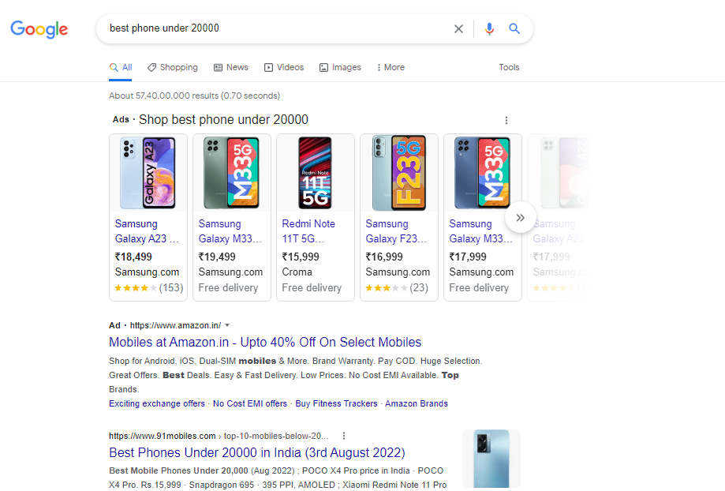Open the Samsung Galaxy F23 product card

(399, 218)
